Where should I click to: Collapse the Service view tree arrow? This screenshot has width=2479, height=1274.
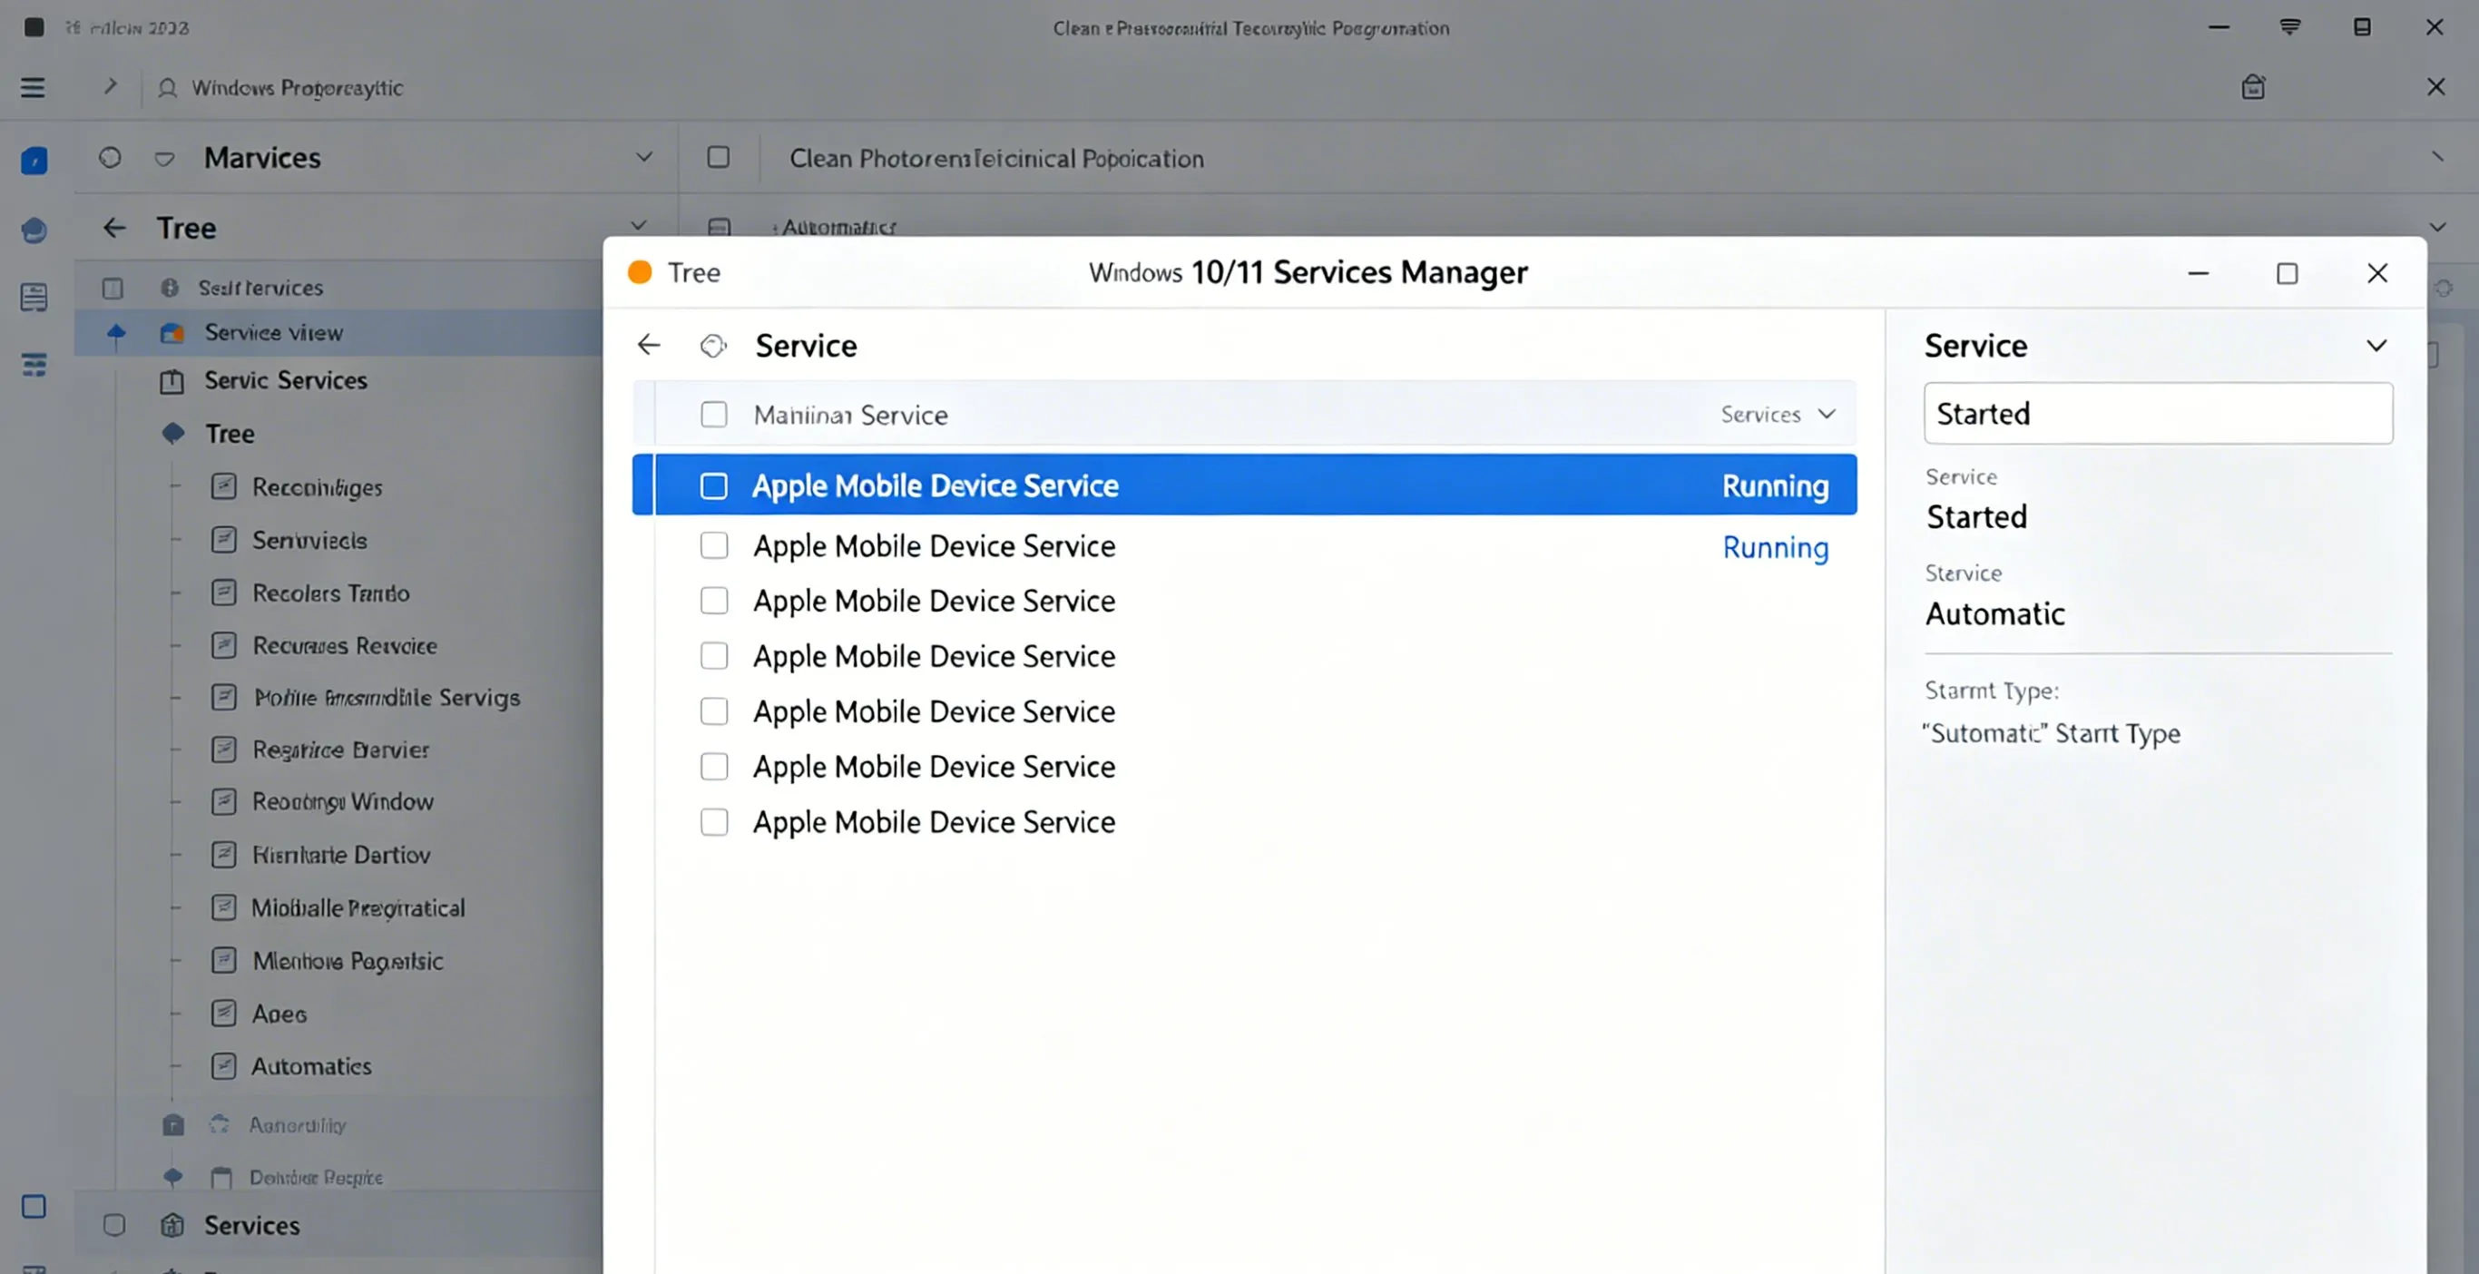point(116,333)
